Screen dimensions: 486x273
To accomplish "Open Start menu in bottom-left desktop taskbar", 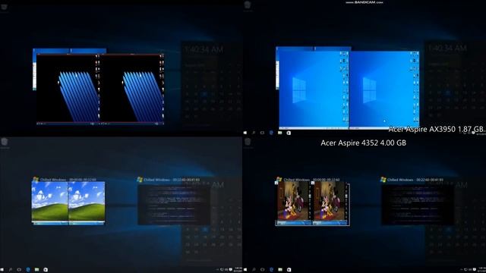I will coord(2,270).
